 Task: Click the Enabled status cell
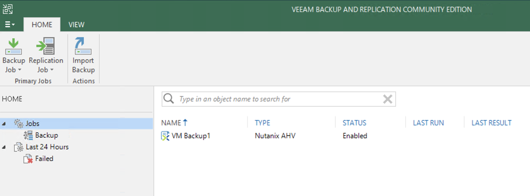point(355,136)
